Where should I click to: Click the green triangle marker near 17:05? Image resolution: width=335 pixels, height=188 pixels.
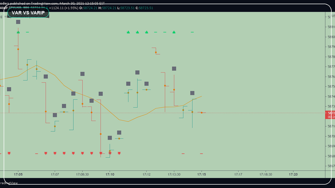[18, 32]
